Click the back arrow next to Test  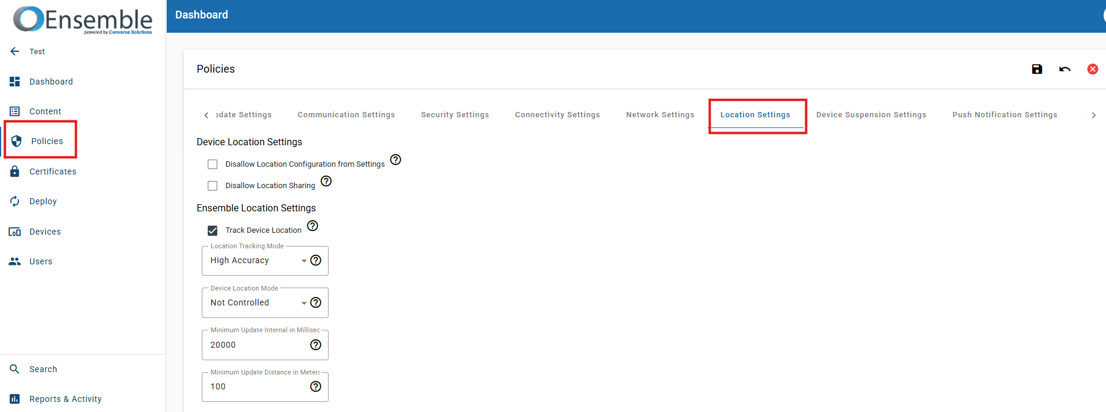15,51
